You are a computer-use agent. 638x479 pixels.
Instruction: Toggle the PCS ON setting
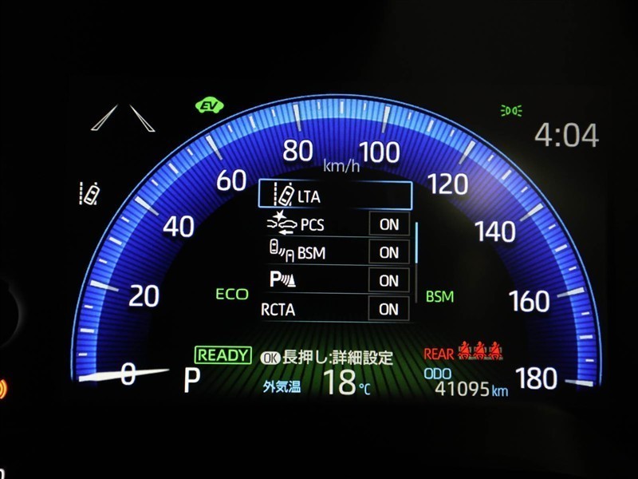coord(389,224)
